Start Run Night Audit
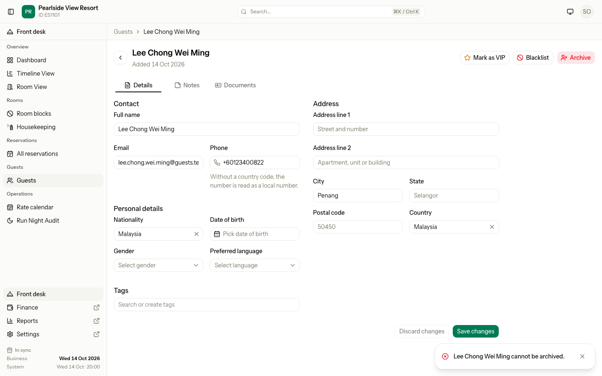The height and width of the screenshot is (376, 602). point(53,221)
